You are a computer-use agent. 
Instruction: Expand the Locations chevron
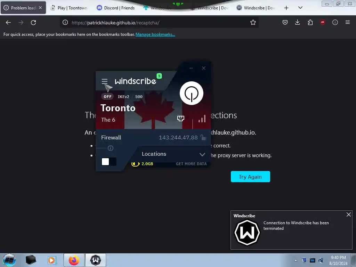tap(202, 154)
